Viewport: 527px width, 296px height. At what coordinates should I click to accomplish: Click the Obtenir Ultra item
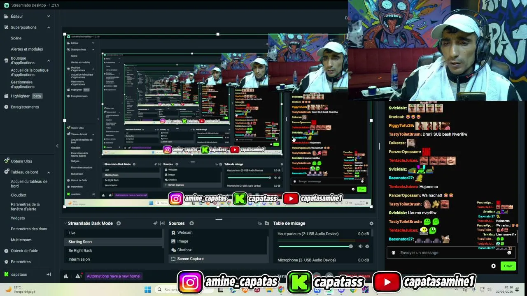21,161
